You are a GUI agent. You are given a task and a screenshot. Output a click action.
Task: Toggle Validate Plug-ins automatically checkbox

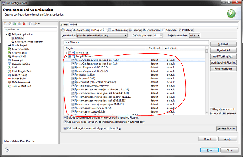pos(65,128)
